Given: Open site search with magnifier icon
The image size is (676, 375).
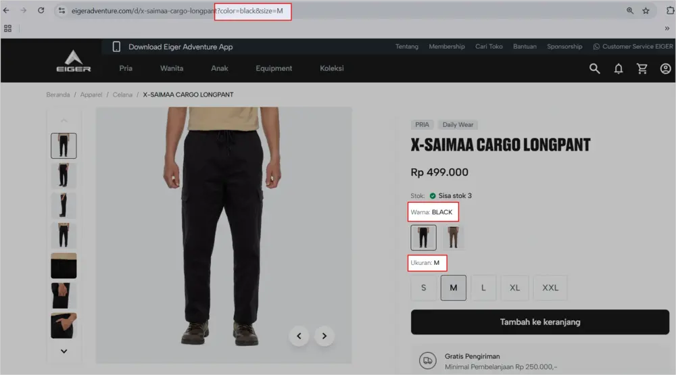Looking at the screenshot, I should coord(594,68).
